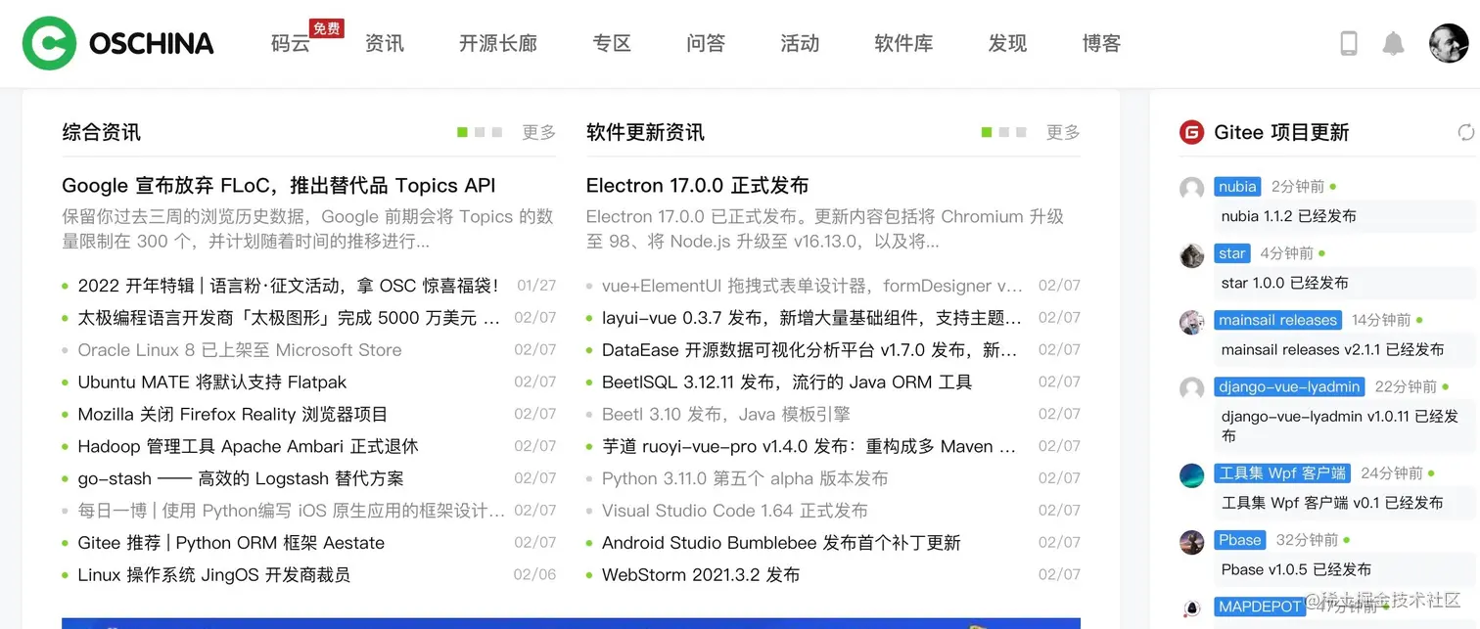This screenshot has height=629, width=1480.
Task: Open 芋道 ruoyi-vue-pro v1.4.0 article
Action: tap(810, 446)
